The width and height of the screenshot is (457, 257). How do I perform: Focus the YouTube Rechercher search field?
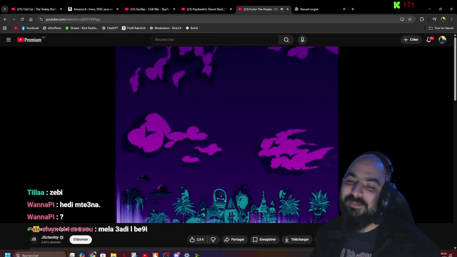(215, 40)
